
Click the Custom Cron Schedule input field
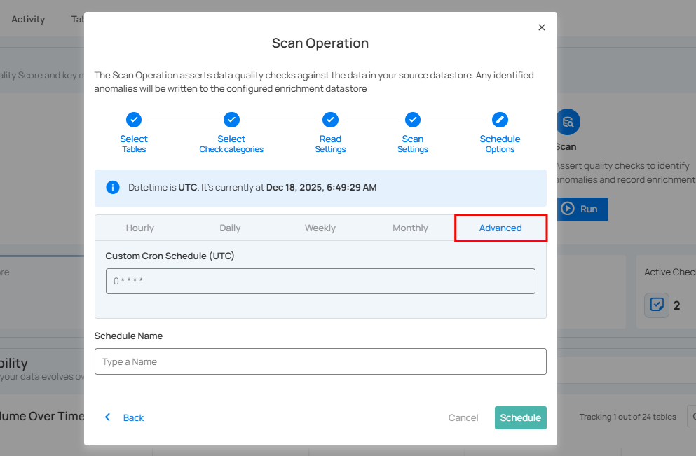pyautogui.click(x=320, y=281)
